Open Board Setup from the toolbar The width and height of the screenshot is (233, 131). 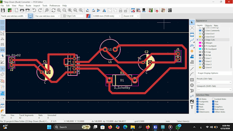[x=10, y=10]
